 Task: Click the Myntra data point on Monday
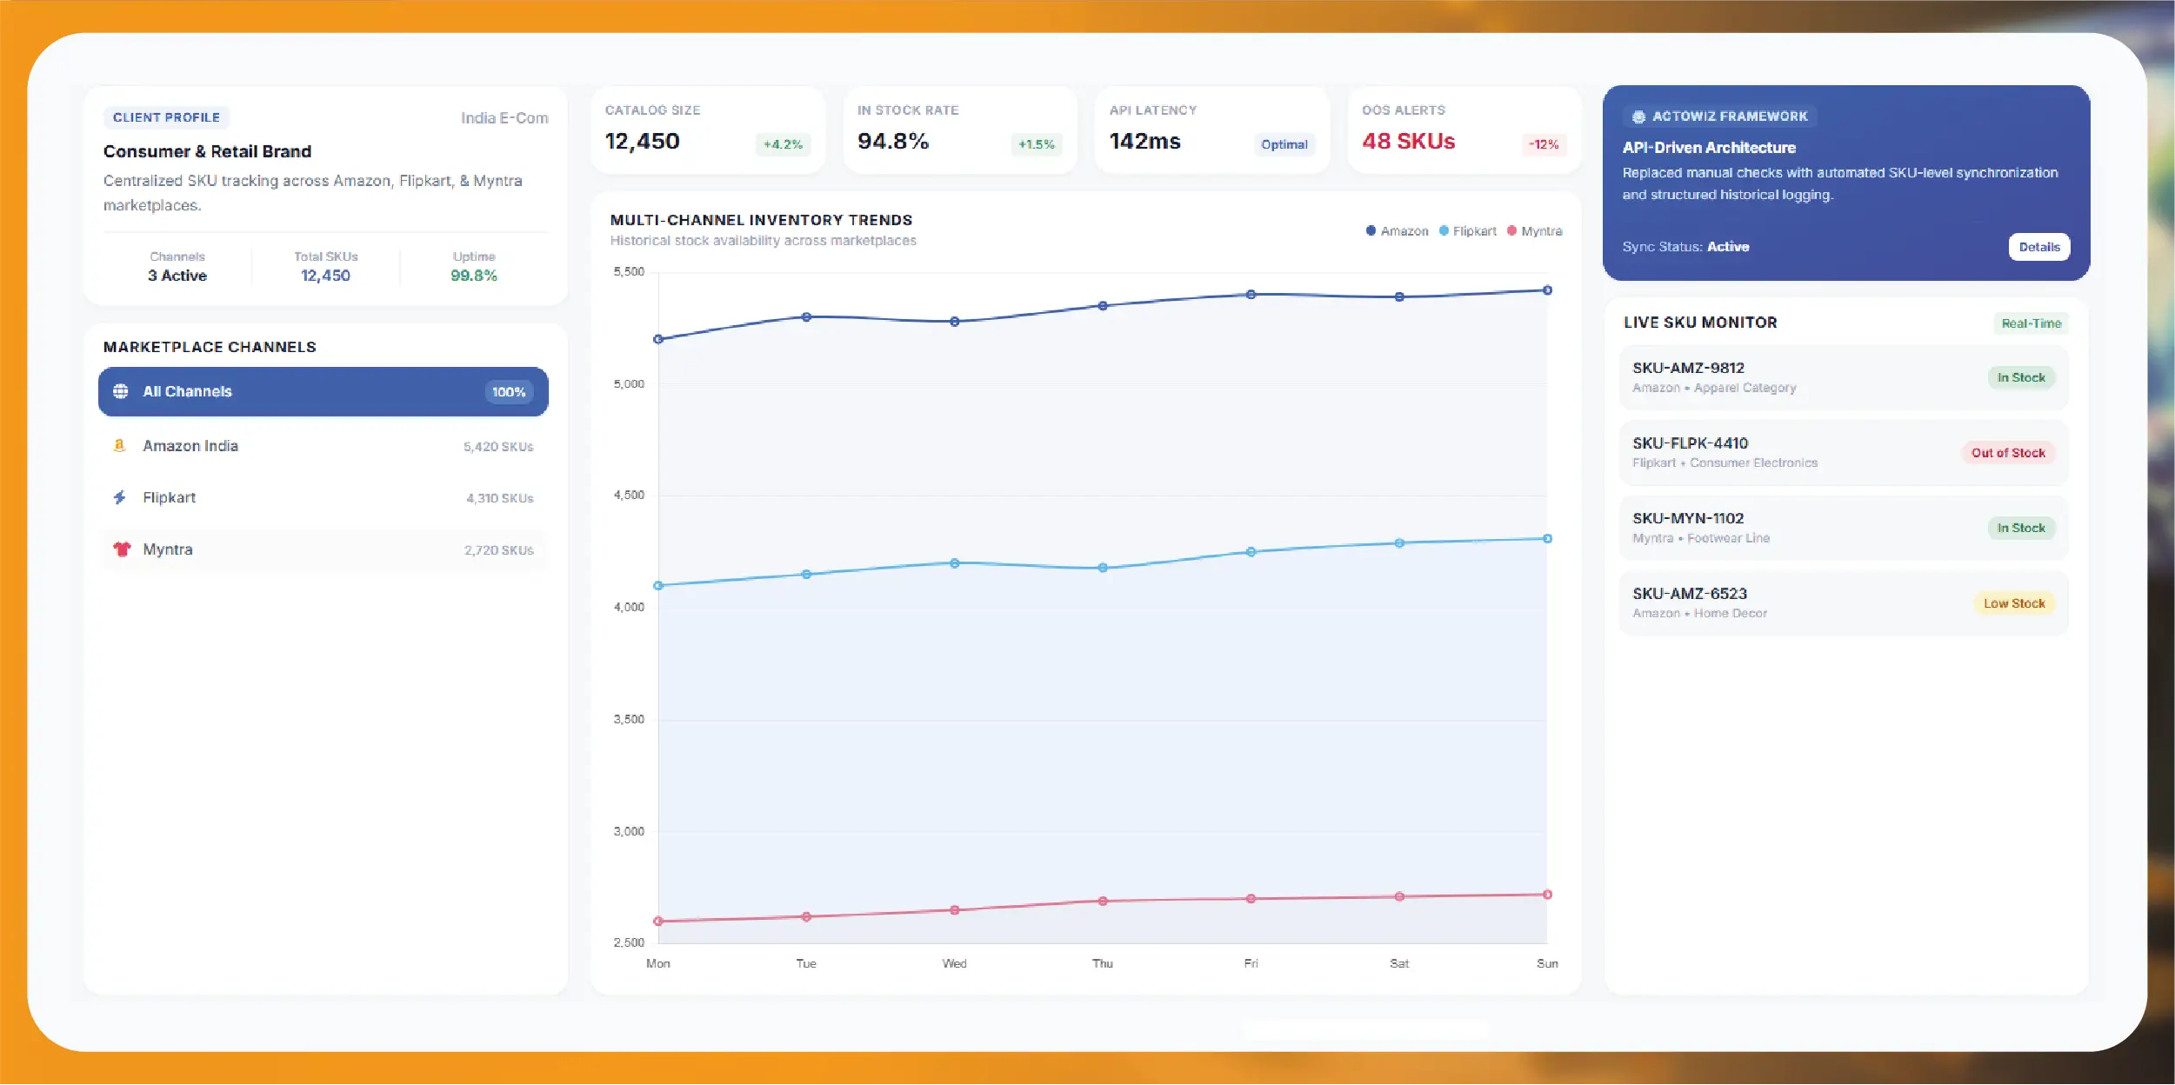click(x=658, y=921)
